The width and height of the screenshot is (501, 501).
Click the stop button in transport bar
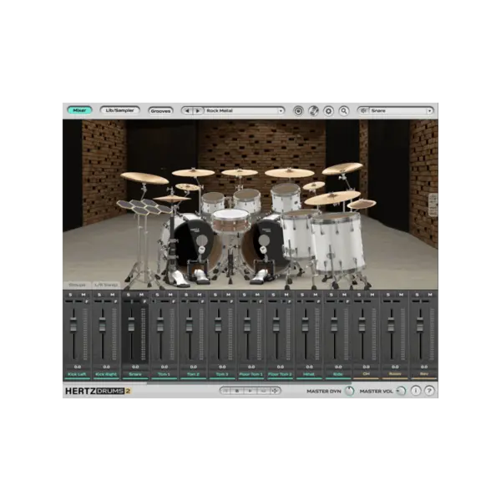point(237,391)
